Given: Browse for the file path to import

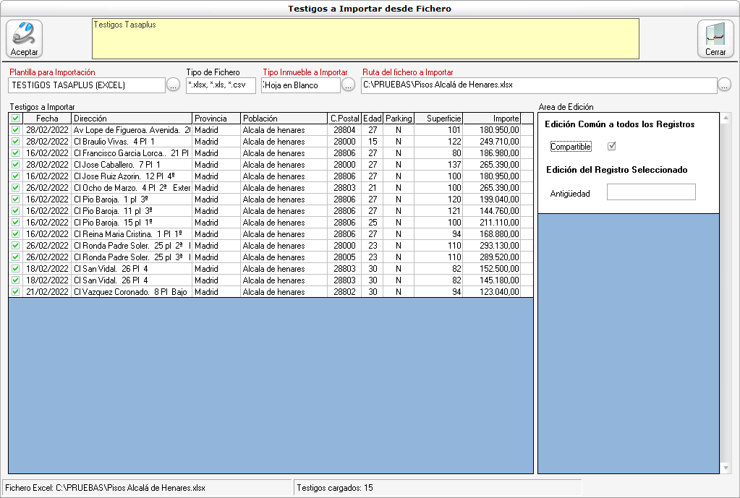Looking at the screenshot, I should tap(724, 85).
